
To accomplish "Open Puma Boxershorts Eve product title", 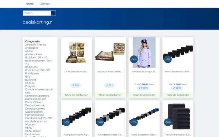I will [x=178, y=72].
